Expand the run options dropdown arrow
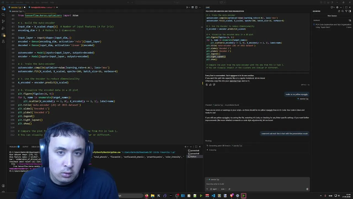Screen dimensions: 353x199 point(189,7)
